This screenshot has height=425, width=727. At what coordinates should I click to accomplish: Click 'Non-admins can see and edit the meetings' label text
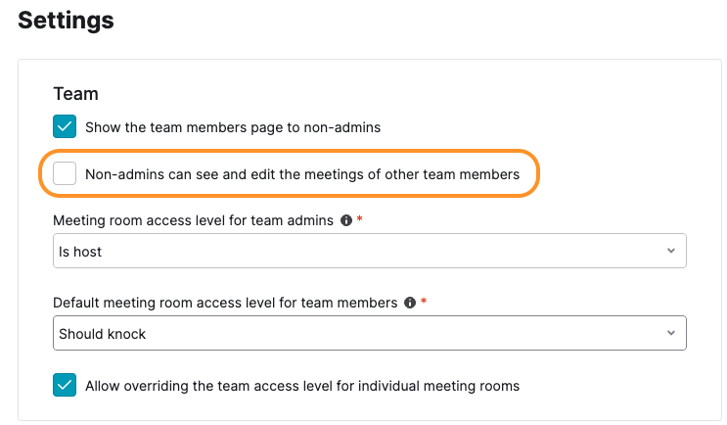(301, 174)
